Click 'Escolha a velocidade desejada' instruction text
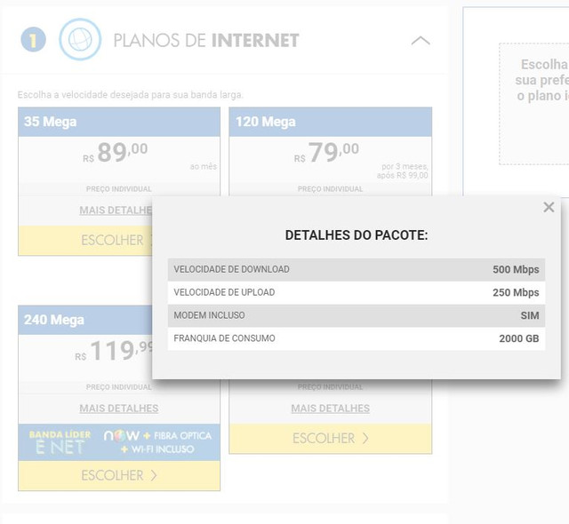 [x=131, y=95]
